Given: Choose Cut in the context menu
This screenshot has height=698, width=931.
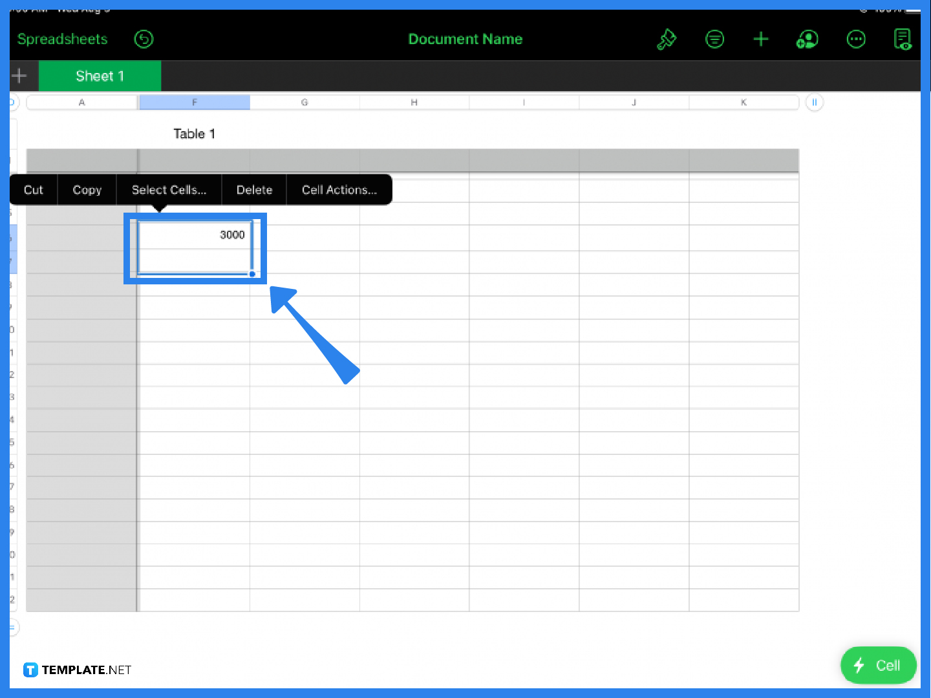Looking at the screenshot, I should [x=34, y=190].
